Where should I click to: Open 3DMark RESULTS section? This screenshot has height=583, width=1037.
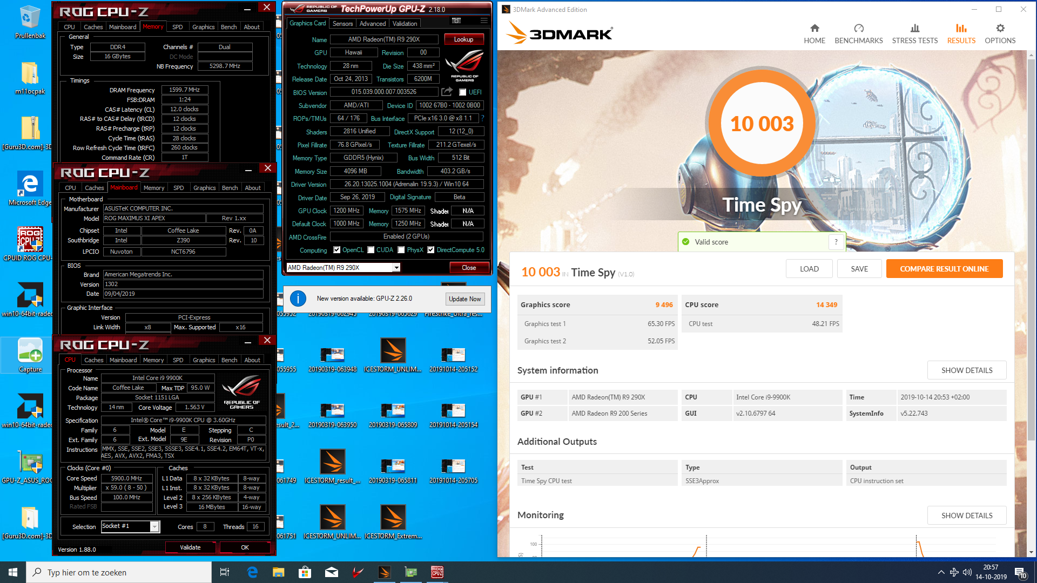pyautogui.click(x=961, y=33)
